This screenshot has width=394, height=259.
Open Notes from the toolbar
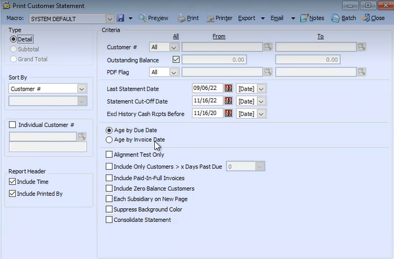(x=312, y=18)
